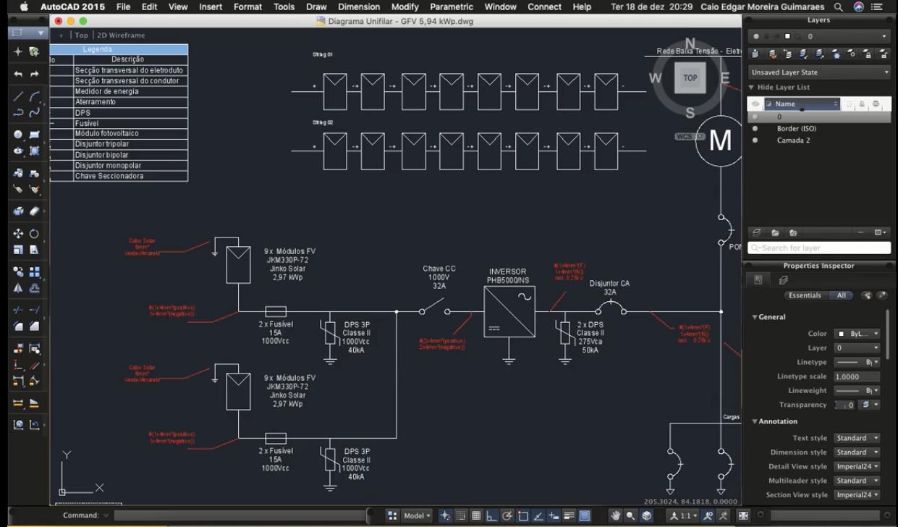
Task: Switch to the Essentials properties tab
Action: (805, 295)
